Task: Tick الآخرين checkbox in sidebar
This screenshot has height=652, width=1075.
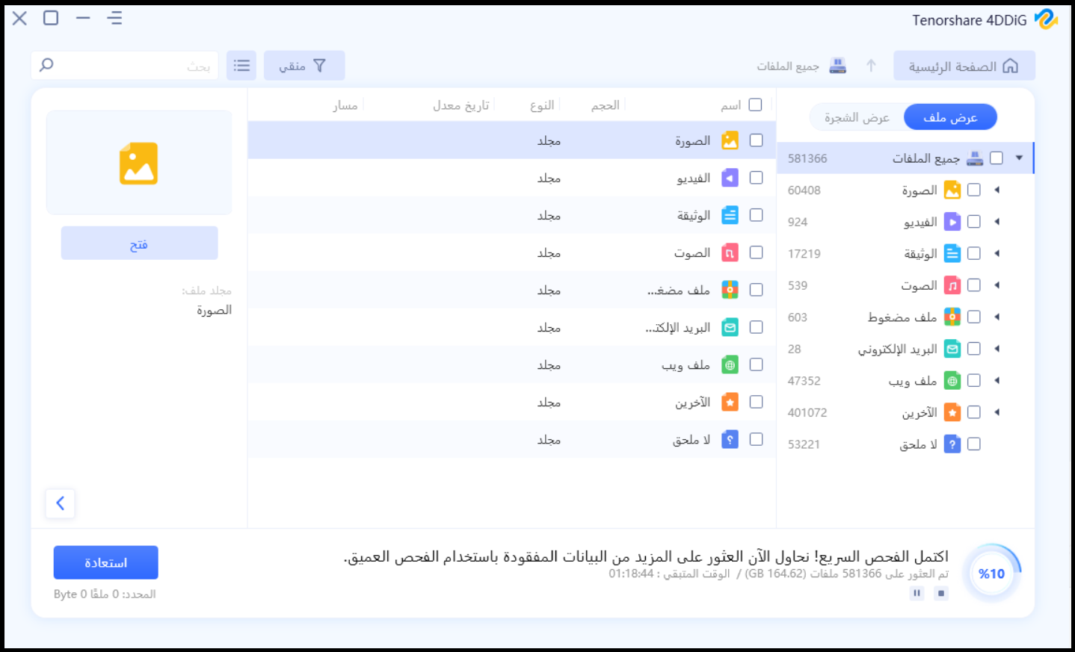Action: [x=974, y=412]
